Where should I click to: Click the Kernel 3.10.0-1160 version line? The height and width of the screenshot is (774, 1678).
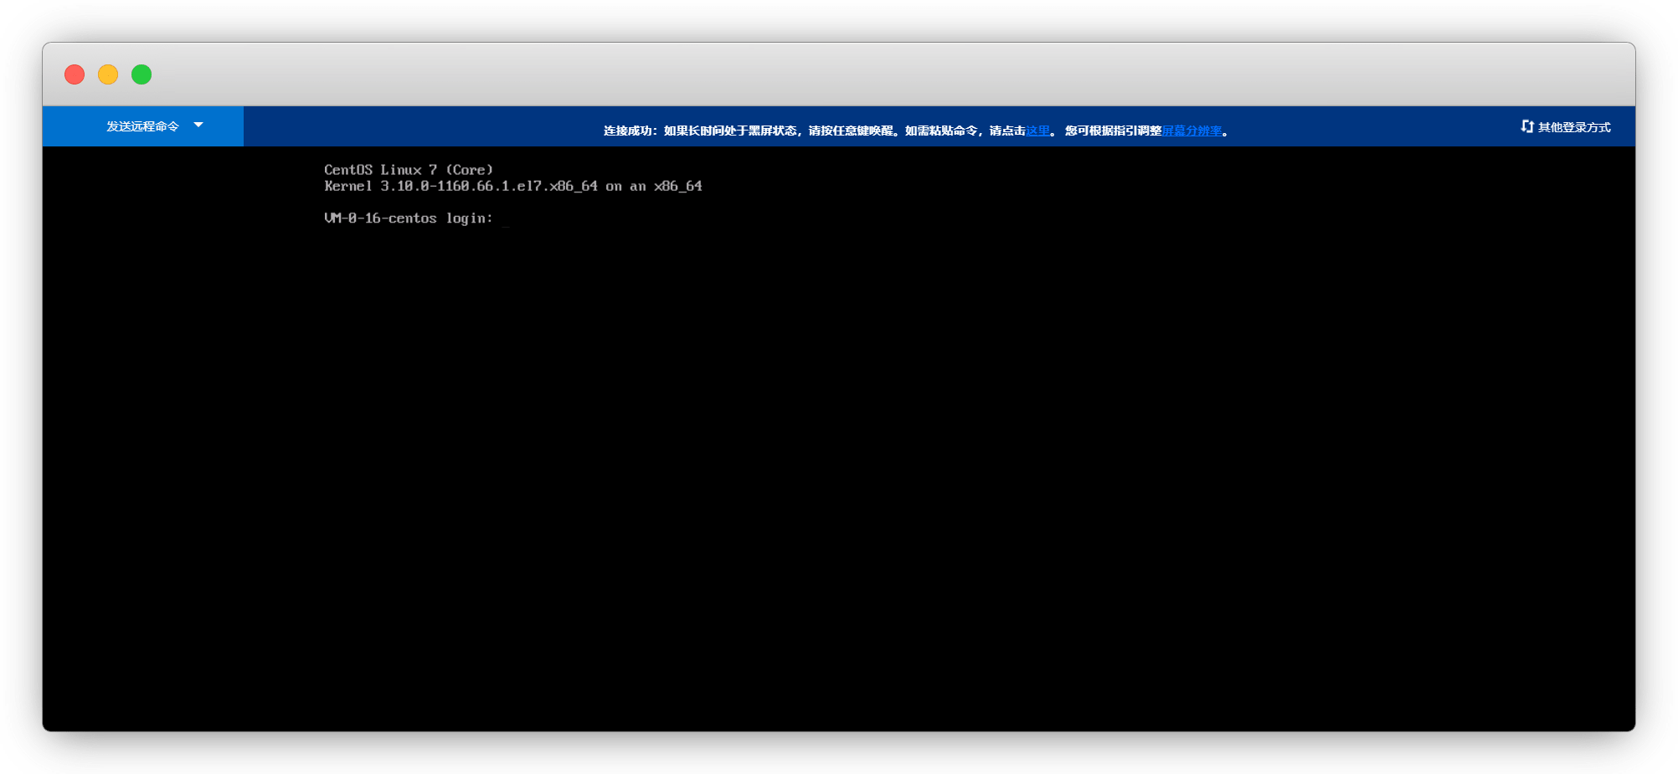[x=461, y=187]
